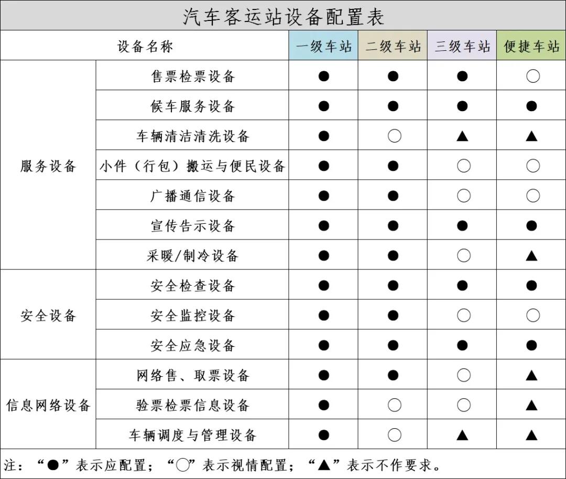Expand the 服务设备 category section

point(48,166)
